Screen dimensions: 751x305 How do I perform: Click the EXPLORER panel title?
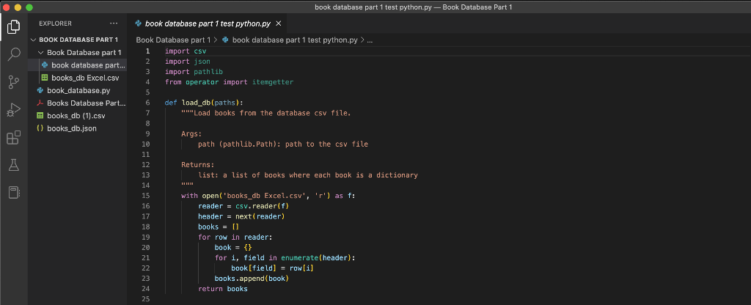pyautogui.click(x=56, y=23)
